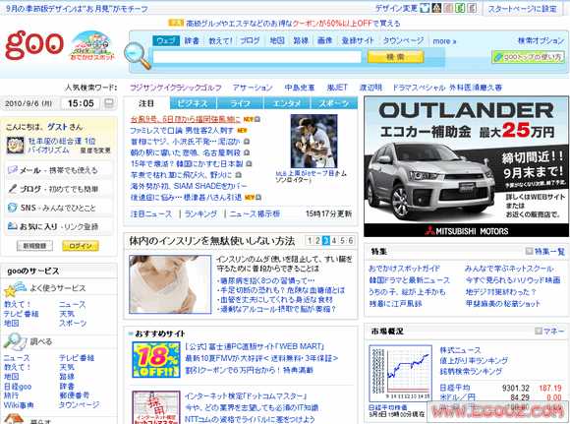The image size is (570, 424).
Task: Open お気に入り via its folder icon
Action: [x=13, y=226]
